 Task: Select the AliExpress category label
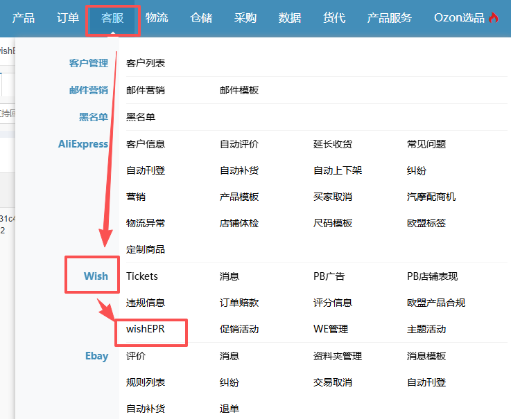click(x=83, y=144)
